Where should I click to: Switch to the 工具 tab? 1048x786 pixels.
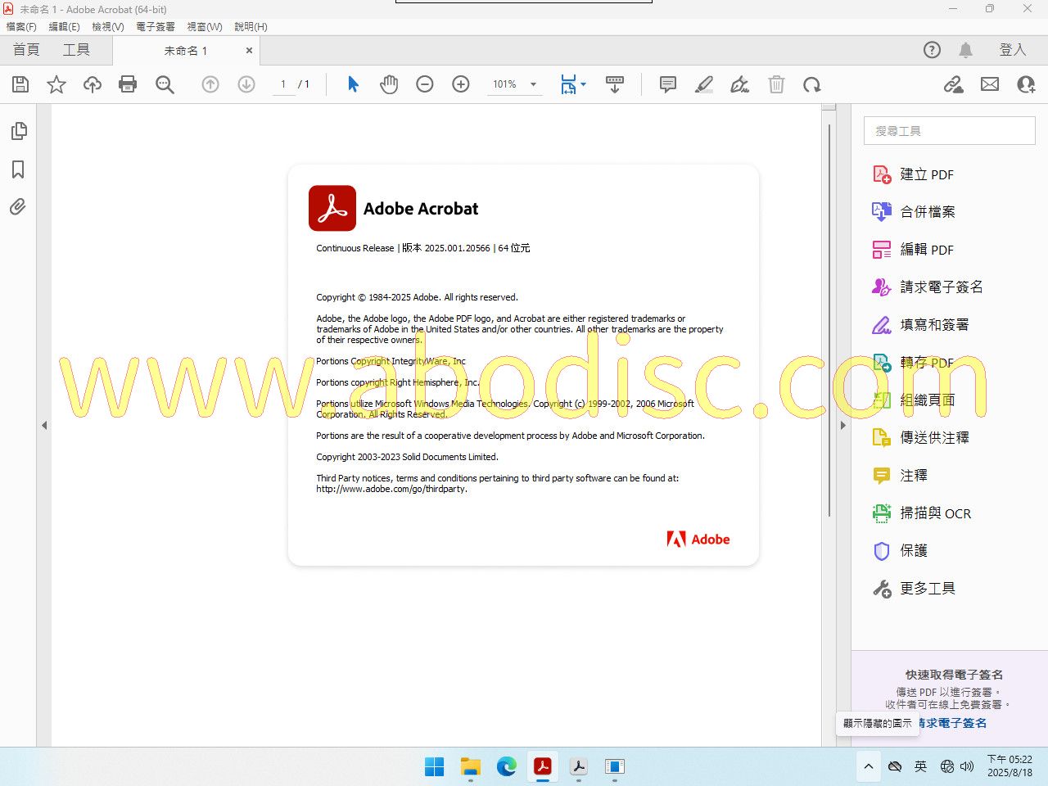coord(76,50)
